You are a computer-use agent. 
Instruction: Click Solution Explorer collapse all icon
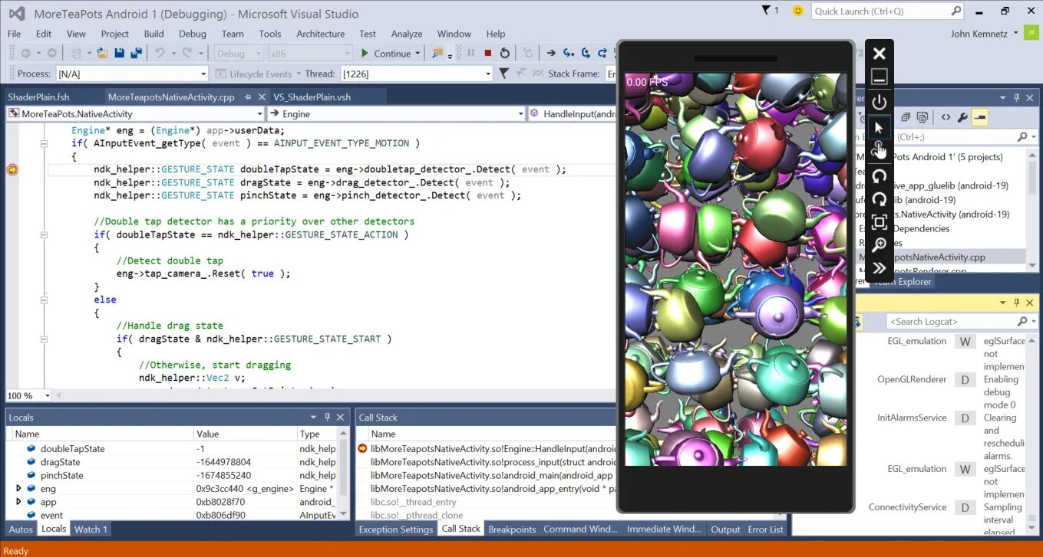pos(906,117)
